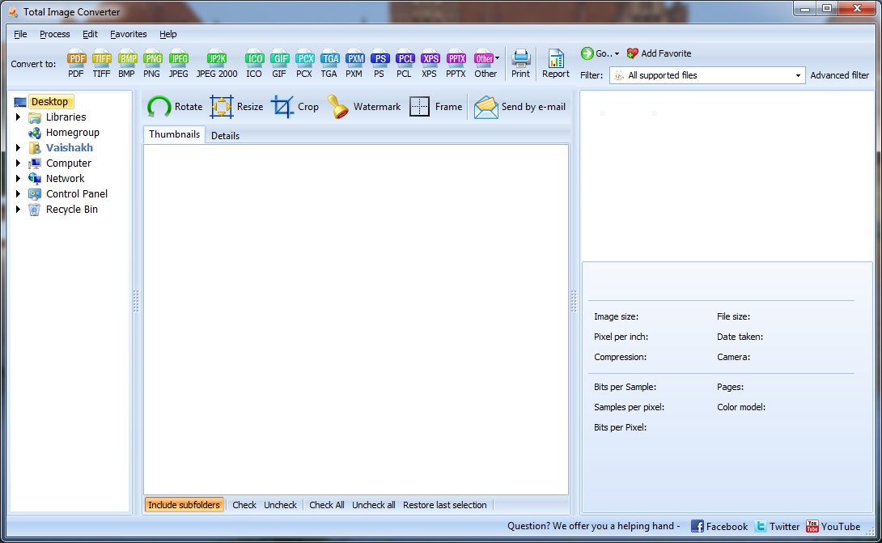
Task: Open the Favorites menu
Action: tap(128, 34)
